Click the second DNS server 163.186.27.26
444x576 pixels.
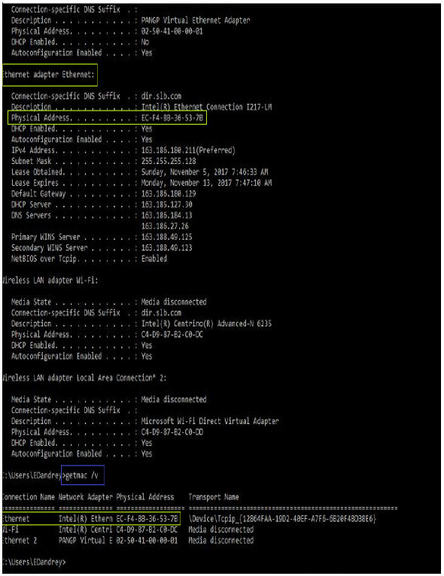pos(165,226)
